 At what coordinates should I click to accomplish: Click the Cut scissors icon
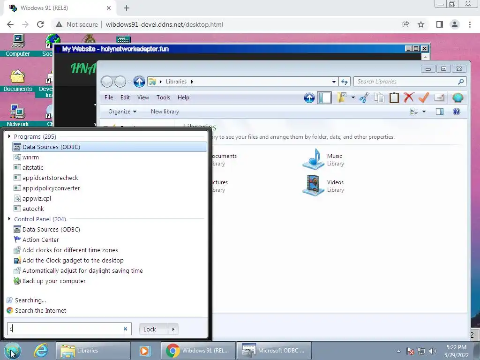(x=364, y=97)
